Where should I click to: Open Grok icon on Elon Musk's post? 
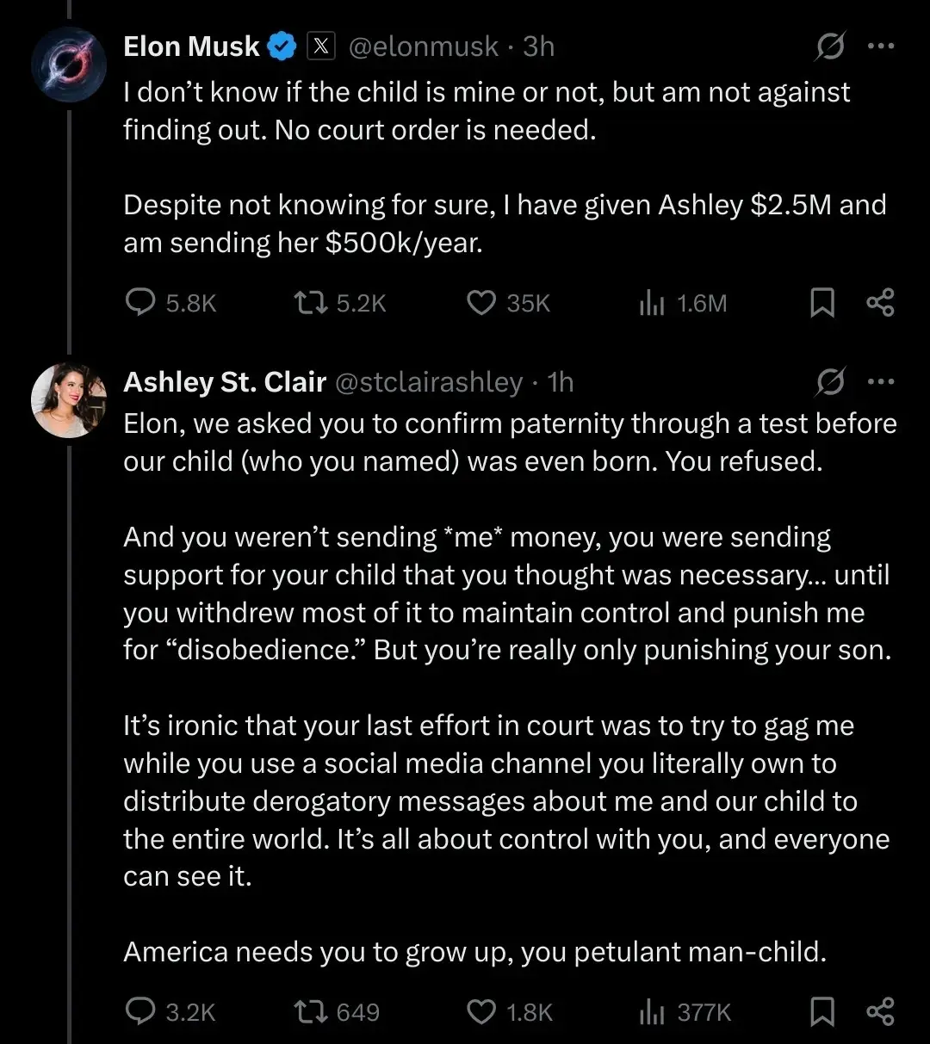click(830, 47)
